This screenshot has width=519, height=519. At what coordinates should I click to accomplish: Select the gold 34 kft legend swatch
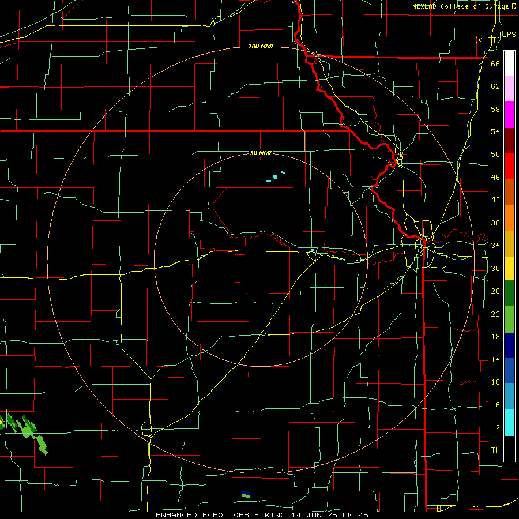[509, 244]
